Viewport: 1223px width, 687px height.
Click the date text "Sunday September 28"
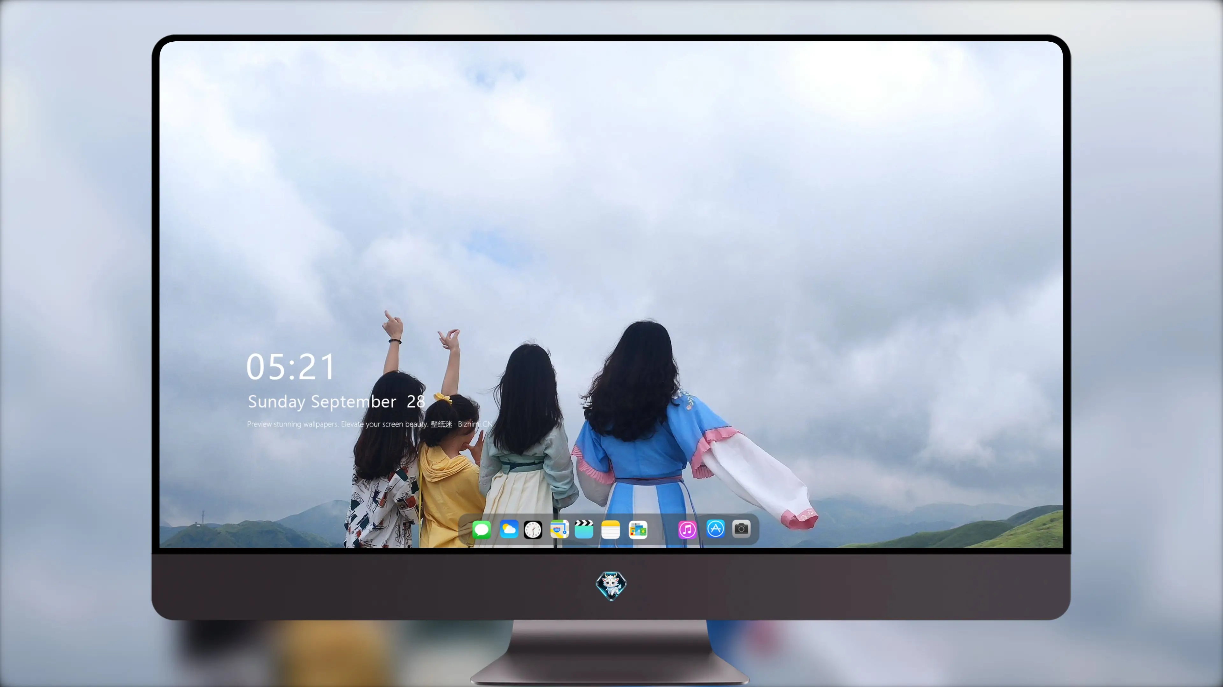(x=337, y=402)
